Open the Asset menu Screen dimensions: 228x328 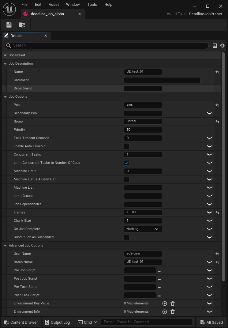(x=54, y=4)
